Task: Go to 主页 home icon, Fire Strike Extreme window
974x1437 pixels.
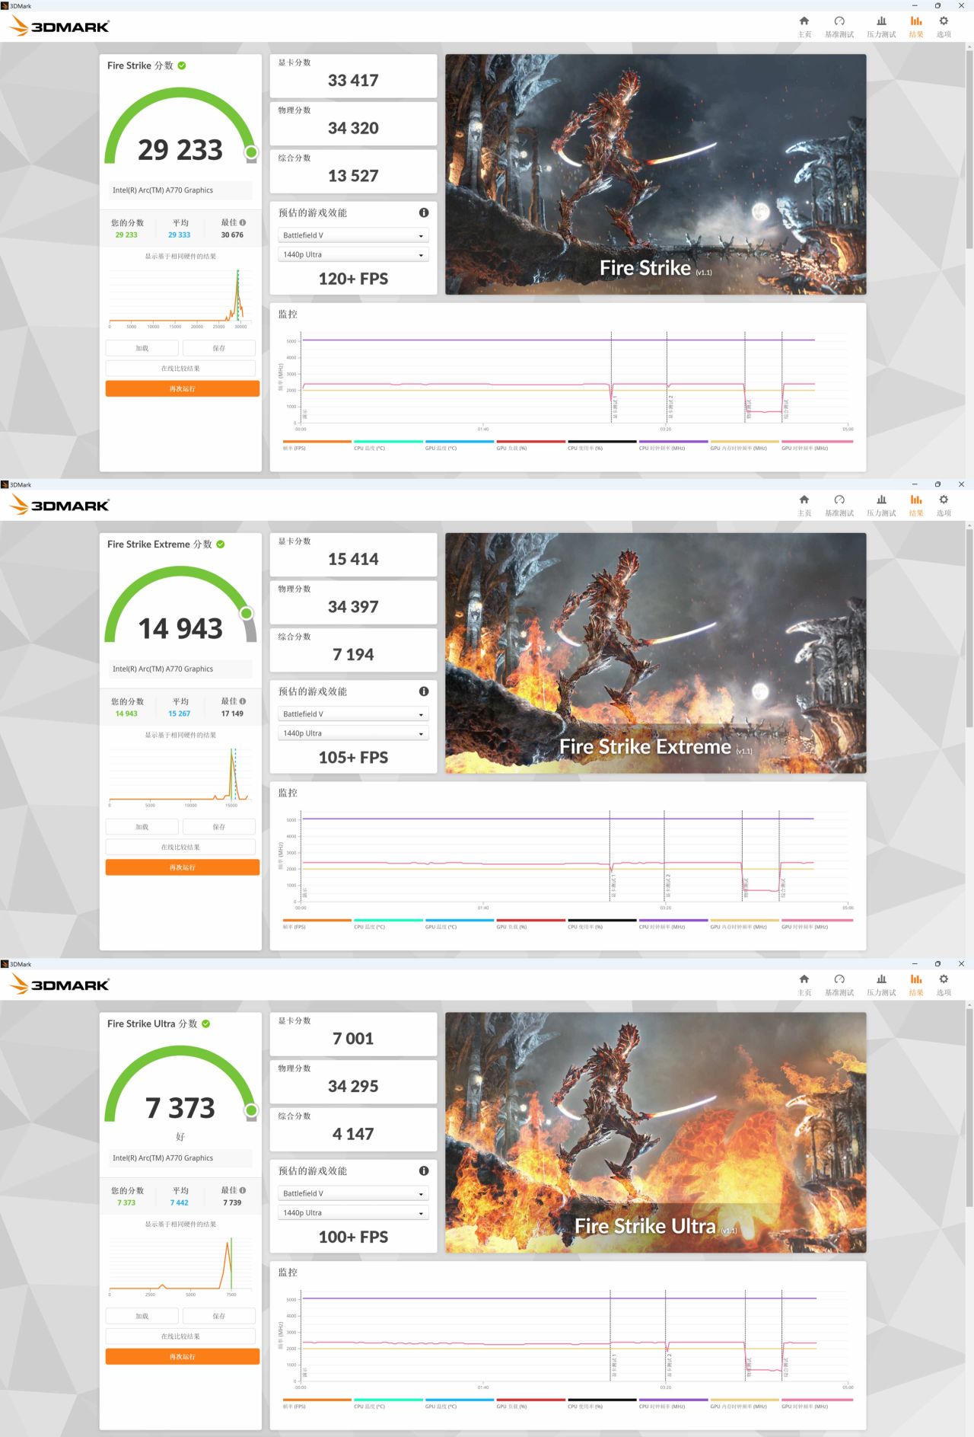Action: pyautogui.click(x=804, y=500)
